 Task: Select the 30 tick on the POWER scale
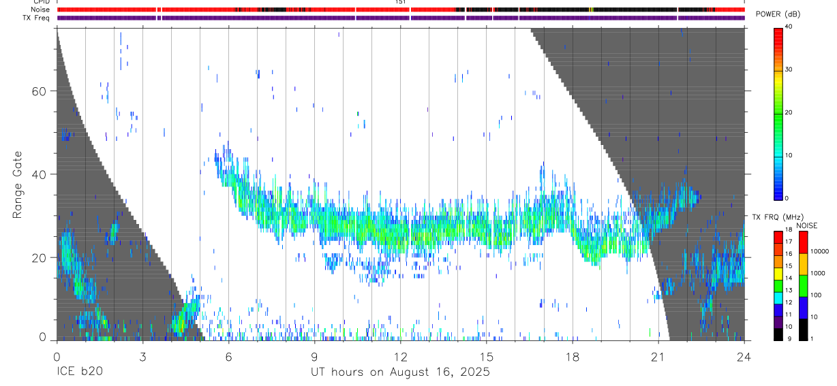coord(790,70)
